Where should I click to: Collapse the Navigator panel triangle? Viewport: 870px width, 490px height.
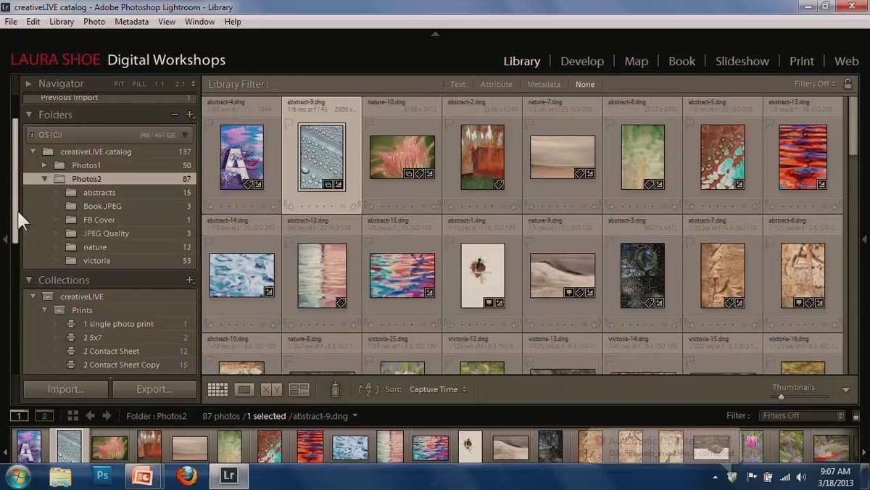coord(29,83)
